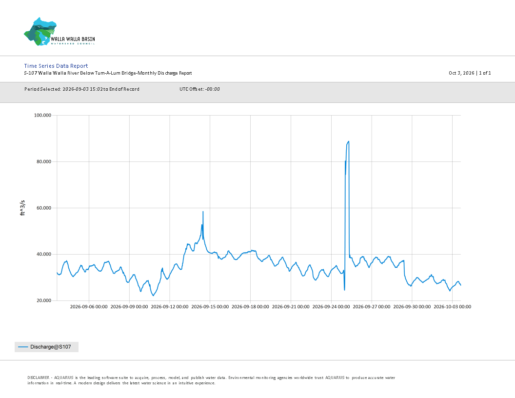The width and height of the screenshot is (515, 398).
Task: Click the 2026-09-12 00:00 x-axis label
Action: pyautogui.click(x=170, y=307)
